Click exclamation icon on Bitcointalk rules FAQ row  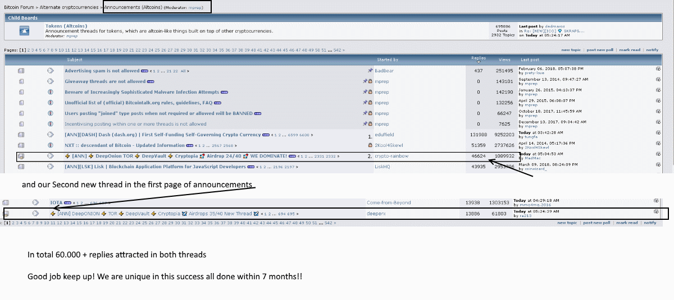tap(50, 103)
